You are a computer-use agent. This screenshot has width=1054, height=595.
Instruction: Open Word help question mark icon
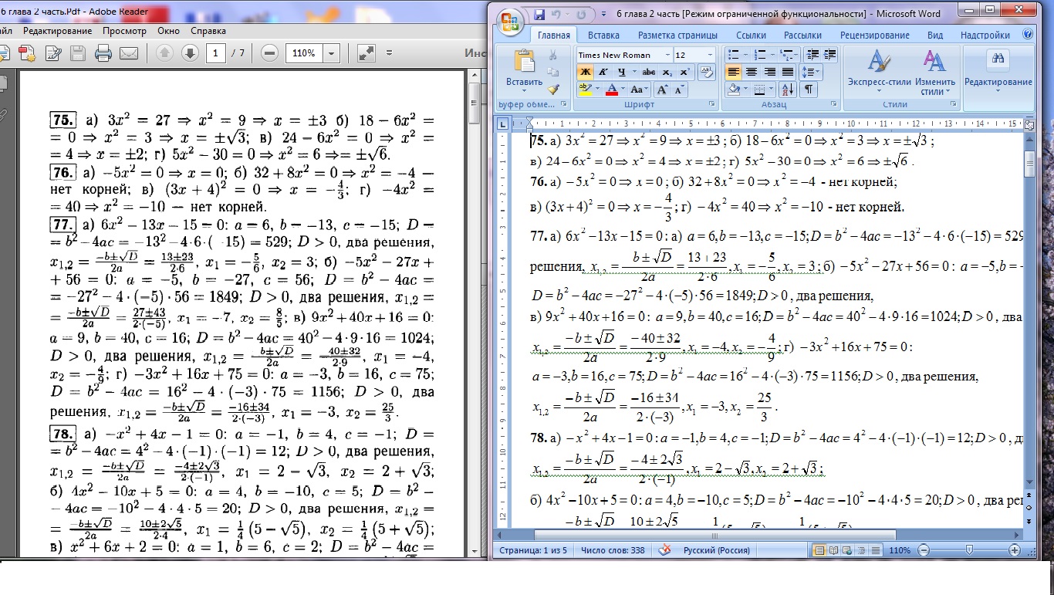point(1027,35)
